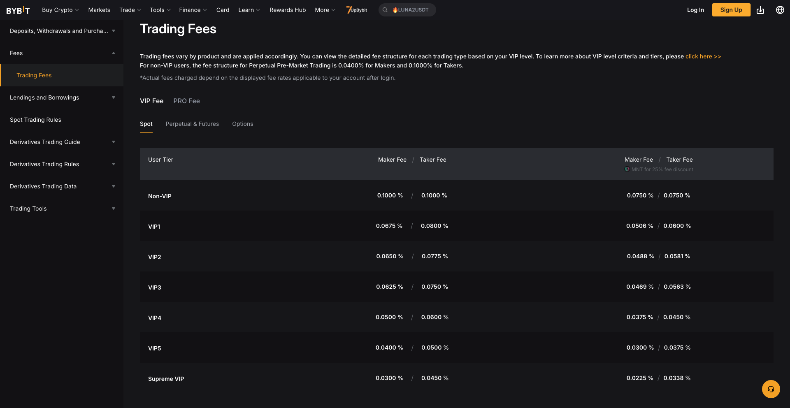Click VIP3 discounted maker fee 0.0469 %

[640, 287]
